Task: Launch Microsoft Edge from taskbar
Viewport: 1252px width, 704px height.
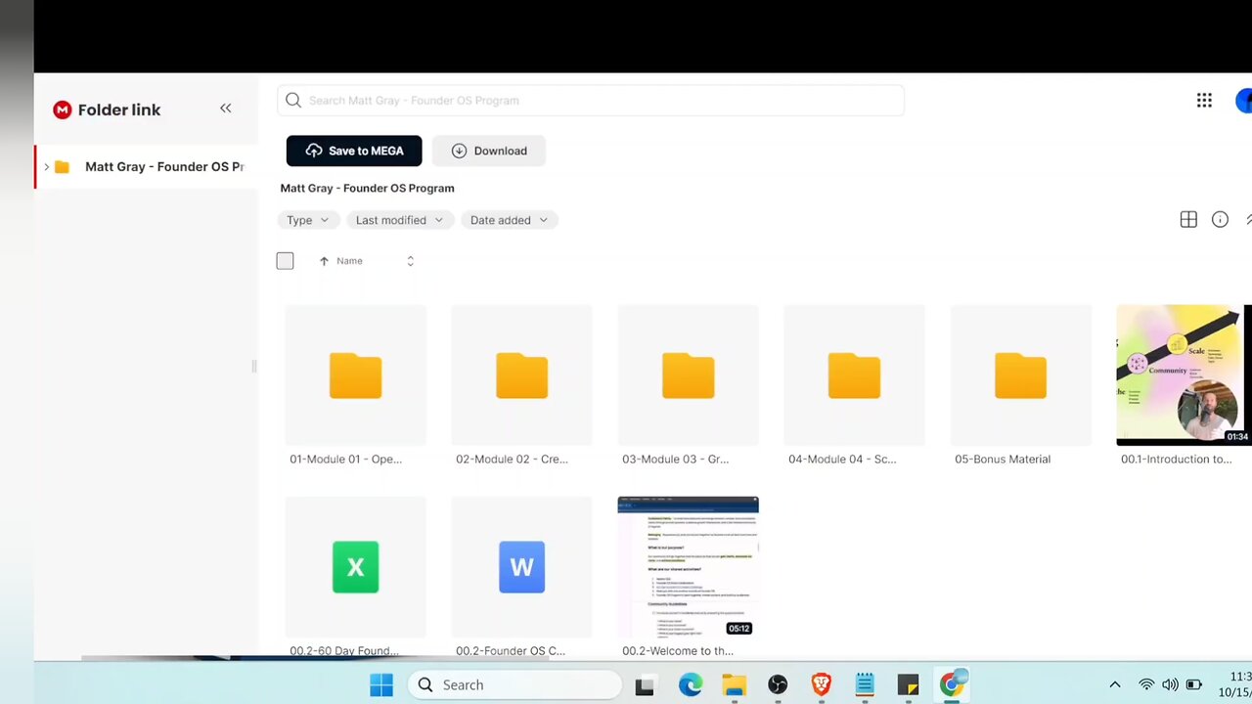Action: pos(691,685)
